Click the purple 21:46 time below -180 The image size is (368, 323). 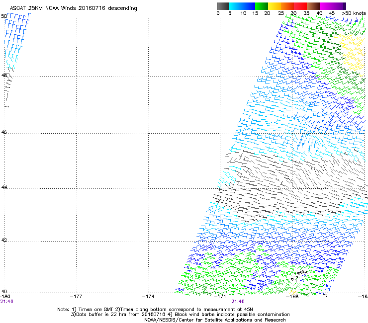7,302
